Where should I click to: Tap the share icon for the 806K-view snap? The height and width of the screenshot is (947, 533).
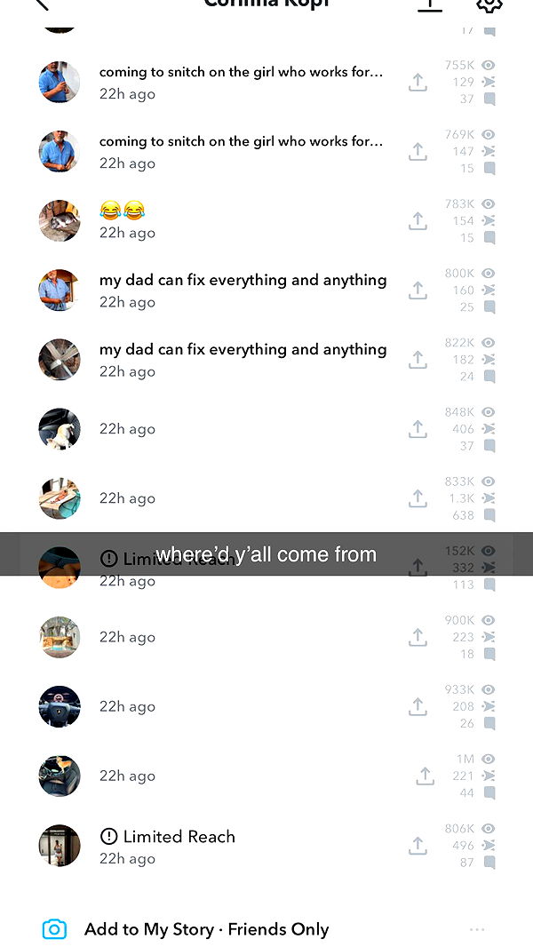[418, 846]
